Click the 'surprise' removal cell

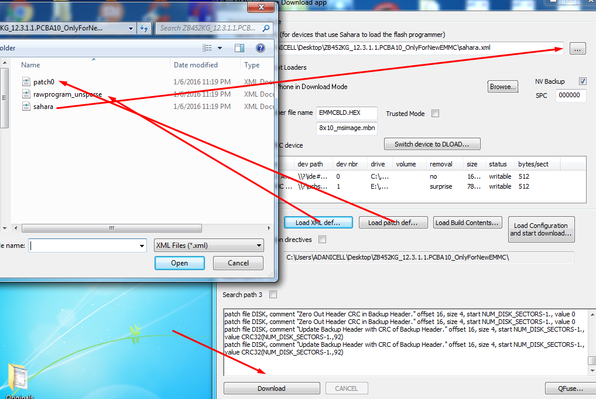click(441, 186)
